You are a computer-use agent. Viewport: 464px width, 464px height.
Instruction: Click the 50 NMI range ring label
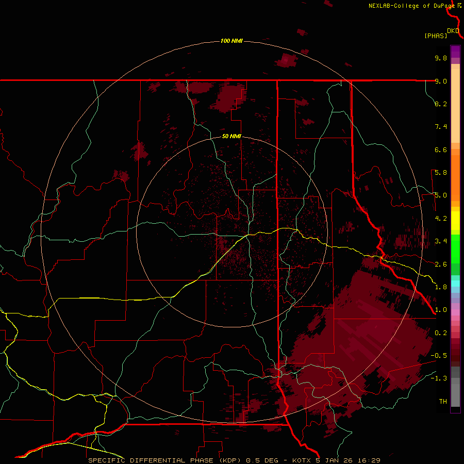[x=231, y=136]
